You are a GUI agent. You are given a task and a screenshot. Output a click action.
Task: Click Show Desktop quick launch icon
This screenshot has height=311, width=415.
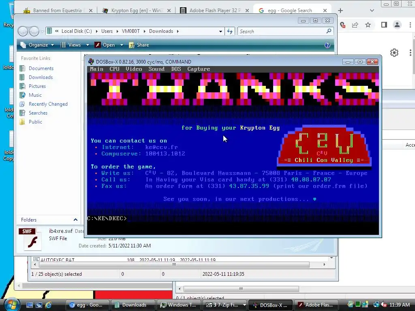[x=29, y=305]
